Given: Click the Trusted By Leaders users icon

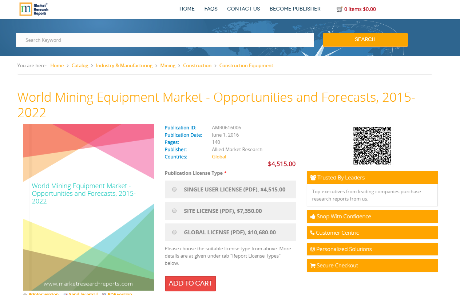Looking at the screenshot, I should click(313, 178).
